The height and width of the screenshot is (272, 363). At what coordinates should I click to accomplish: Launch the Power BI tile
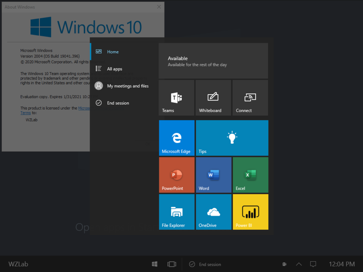(250, 212)
